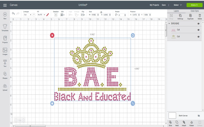Click the width W size field
Image resolution: width=204 pixels, height=127 pixels.
pos(94,15)
